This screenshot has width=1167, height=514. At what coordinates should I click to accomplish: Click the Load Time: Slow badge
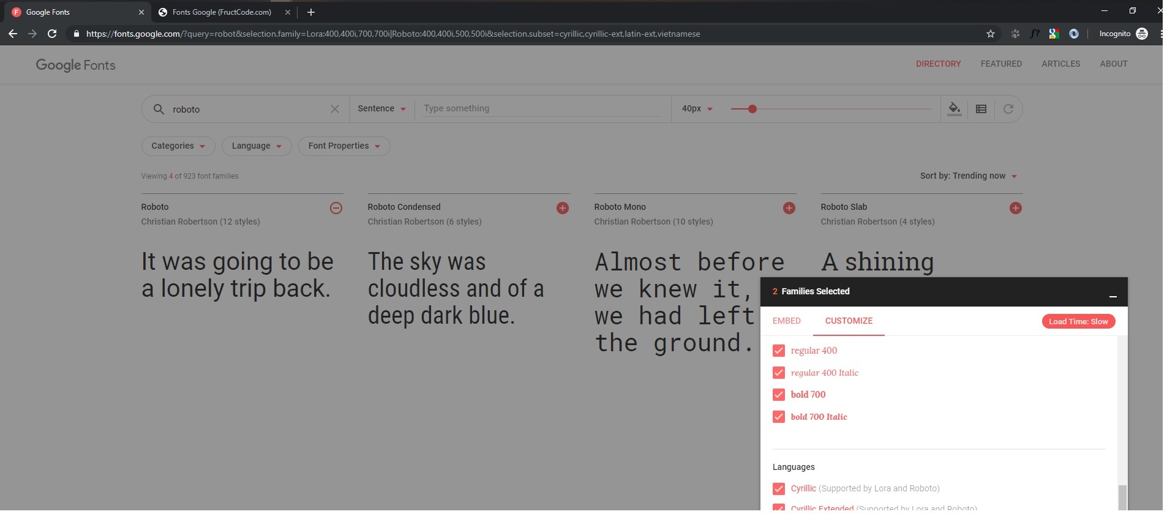[1078, 321]
